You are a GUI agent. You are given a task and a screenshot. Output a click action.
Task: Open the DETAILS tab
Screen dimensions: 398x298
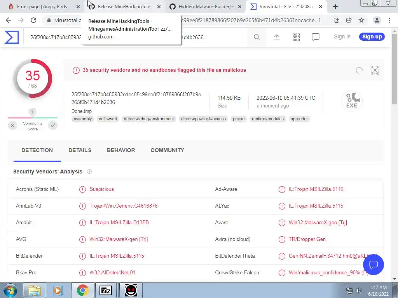pos(80,150)
